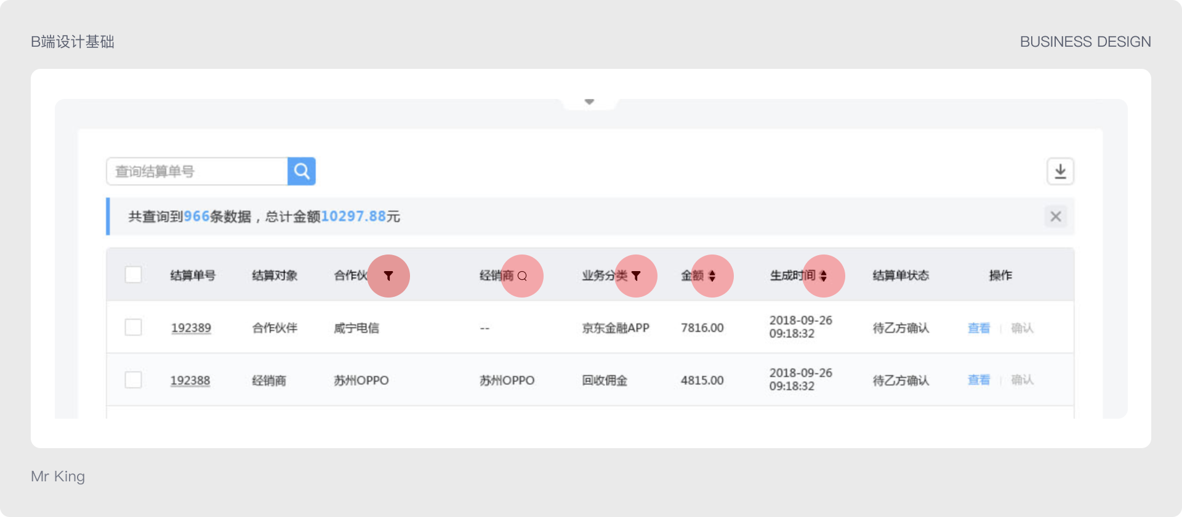Open the 合作伙伴 column filter funnel
This screenshot has height=517, width=1182.
388,276
